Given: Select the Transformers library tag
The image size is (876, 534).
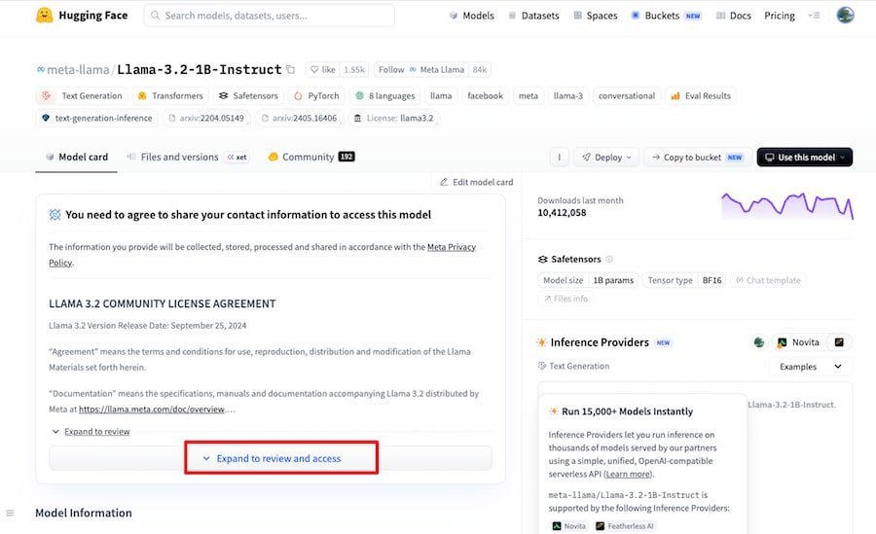Looking at the screenshot, I should pos(170,95).
